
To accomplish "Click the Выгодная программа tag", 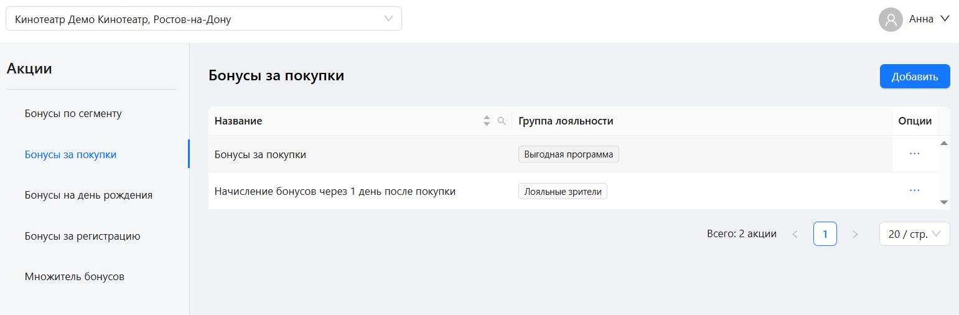I will coord(569,154).
